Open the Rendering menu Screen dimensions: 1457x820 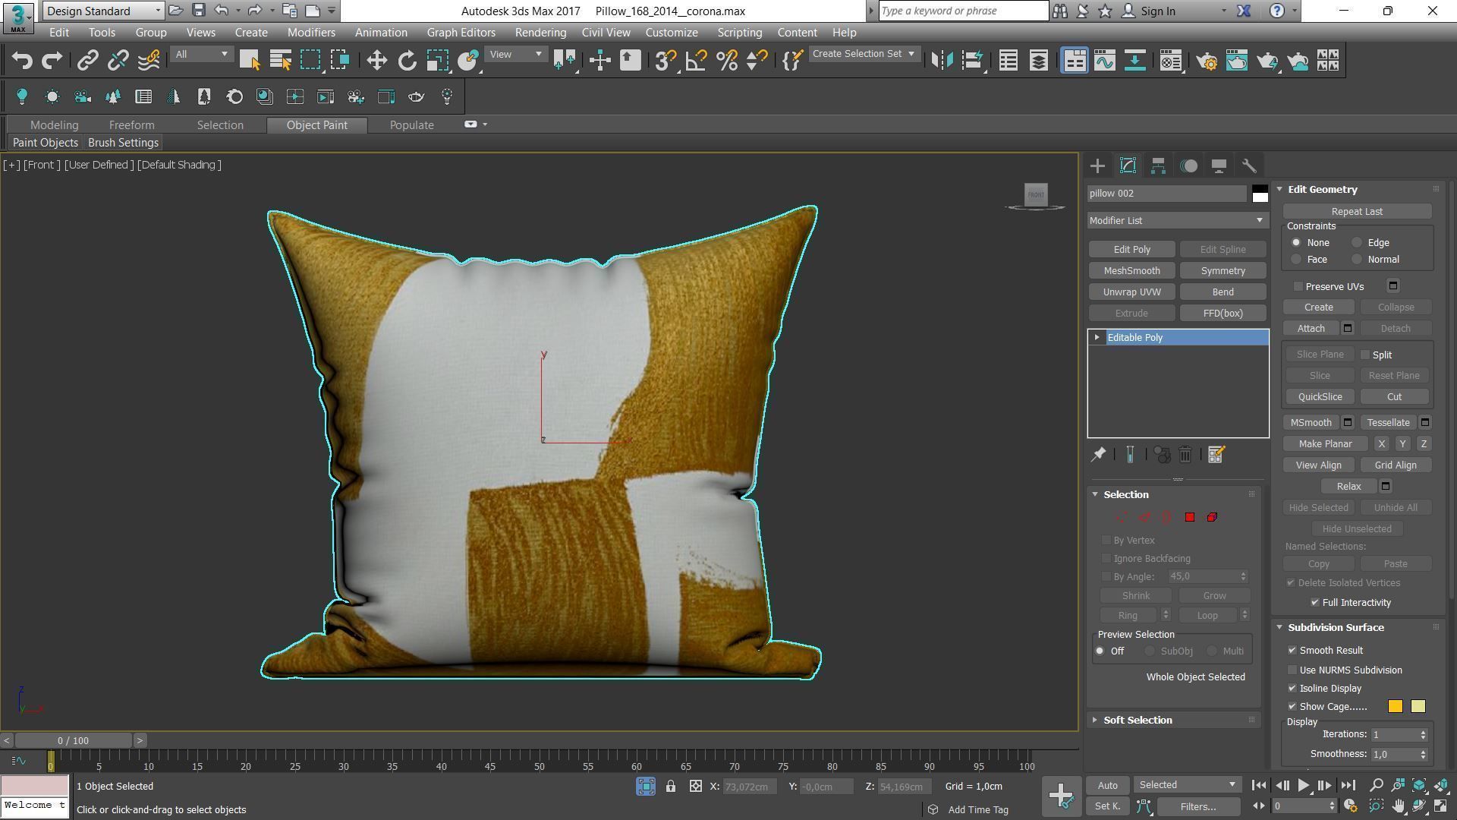pyautogui.click(x=540, y=33)
